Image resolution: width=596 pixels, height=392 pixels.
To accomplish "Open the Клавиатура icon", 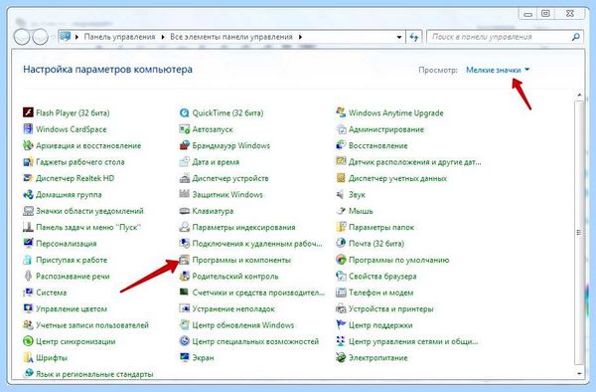I will (185, 211).
